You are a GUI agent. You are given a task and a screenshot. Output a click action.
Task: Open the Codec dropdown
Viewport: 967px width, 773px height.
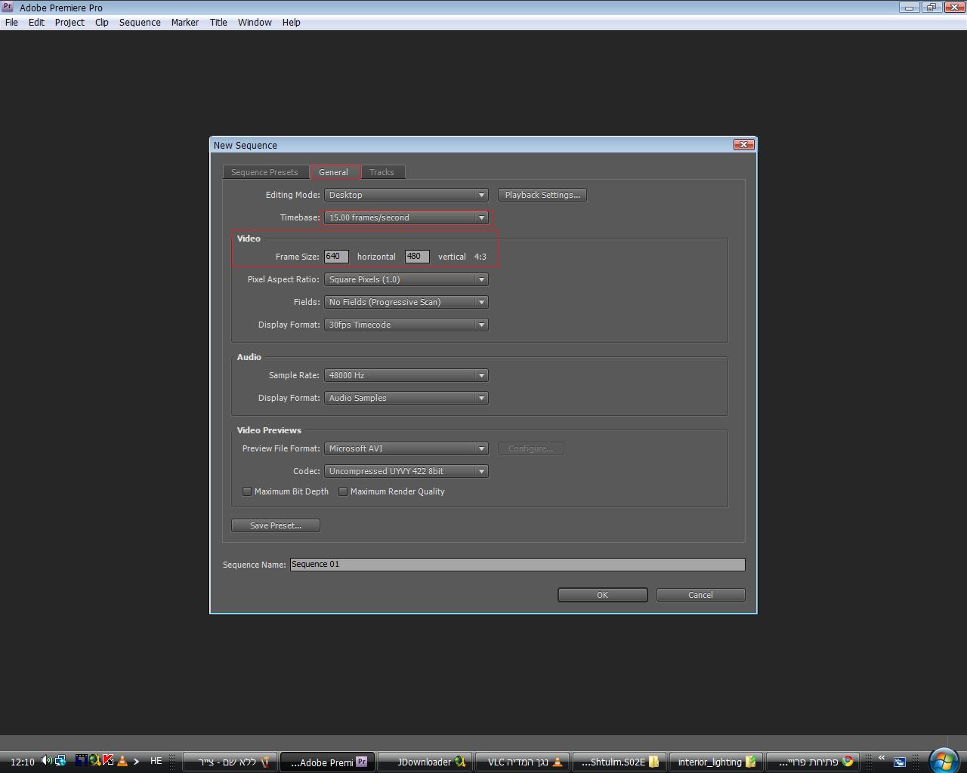pos(406,471)
